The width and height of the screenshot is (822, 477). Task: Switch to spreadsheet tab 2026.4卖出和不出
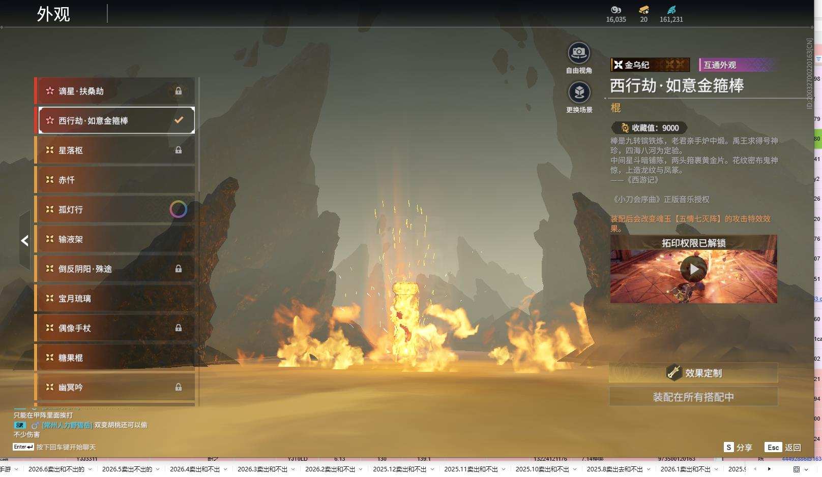[x=195, y=469]
